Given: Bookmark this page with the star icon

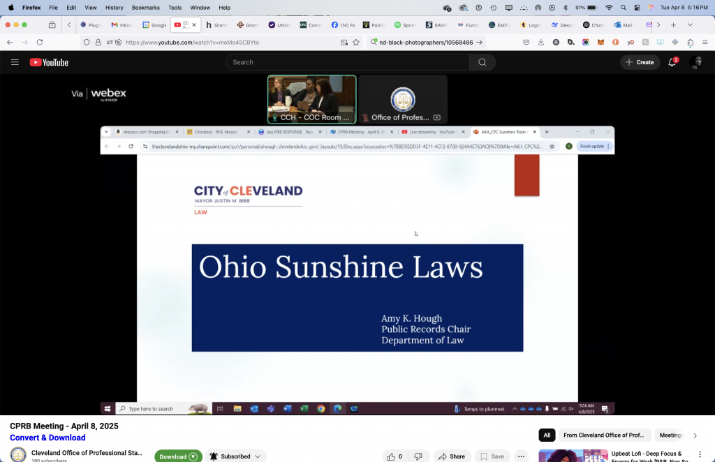Looking at the screenshot, I should 356,42.
